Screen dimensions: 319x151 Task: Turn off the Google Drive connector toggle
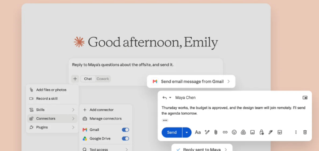click(x=125, y=139)
